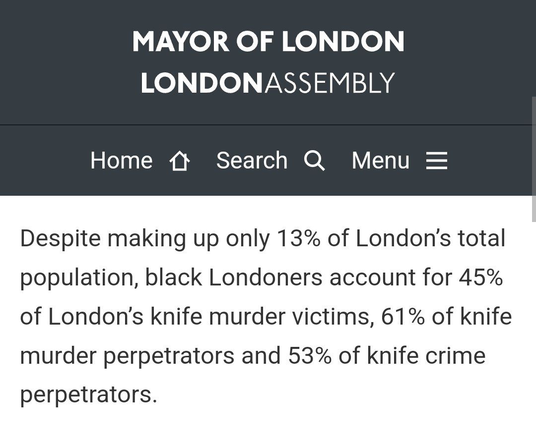
Task: Click the Search magnifying glass icon
Action: pos(314,161)
